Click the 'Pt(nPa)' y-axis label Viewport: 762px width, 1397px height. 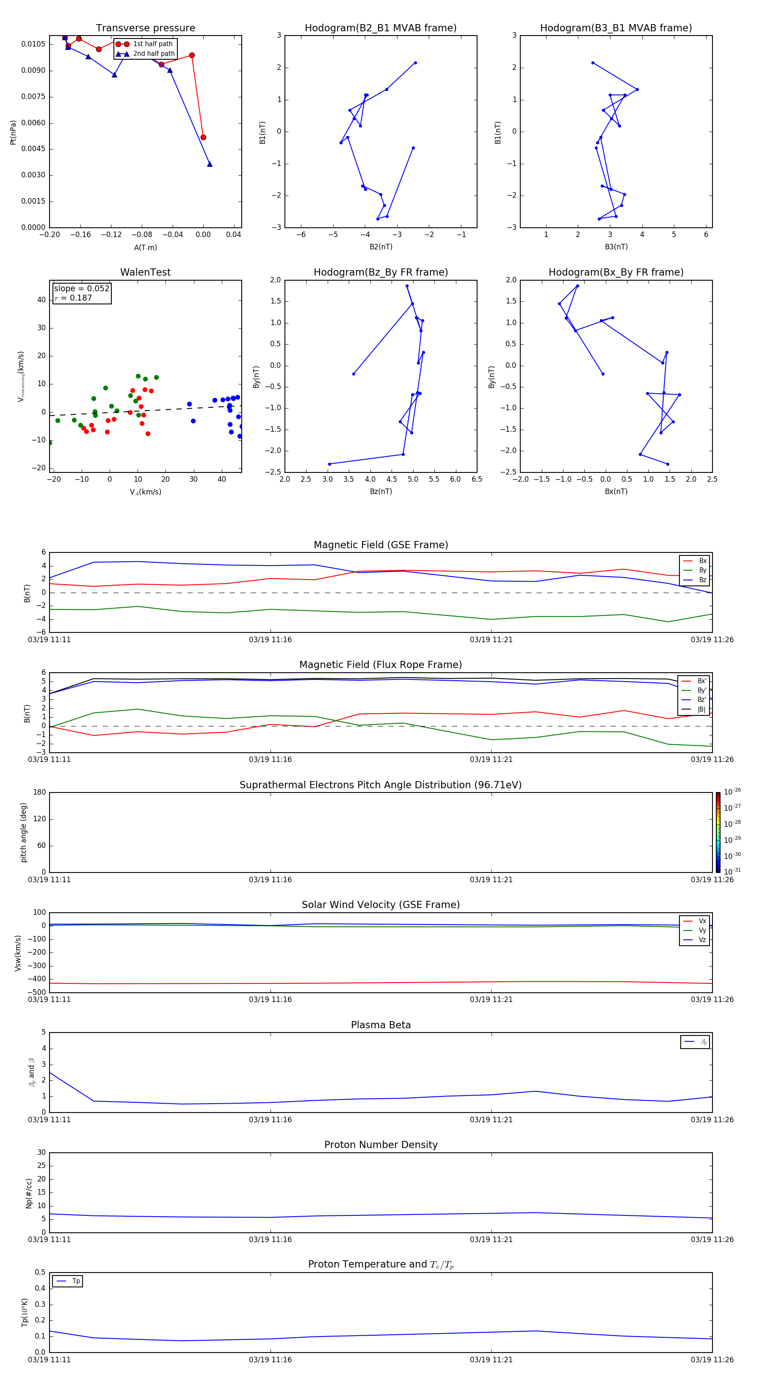click(13, 133)
